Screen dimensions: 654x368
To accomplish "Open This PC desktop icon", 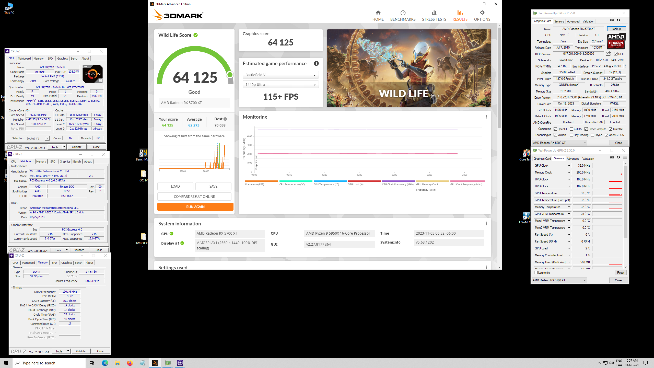I will tap(9, 8).
